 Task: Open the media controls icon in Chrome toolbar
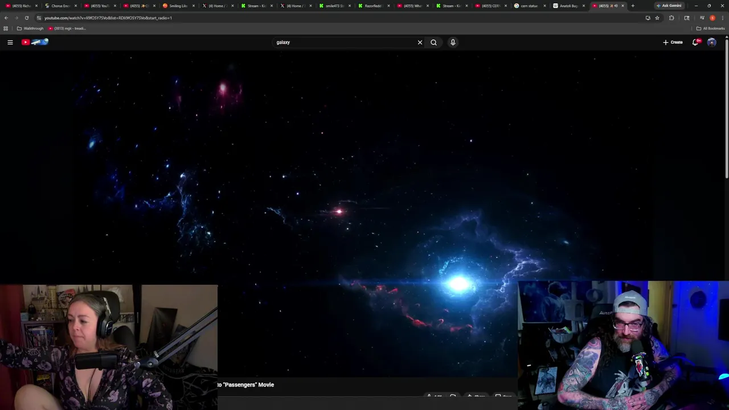click(702, 18)
